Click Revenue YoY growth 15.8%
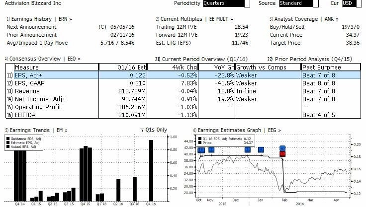Image resolution: width=366 pixels, height=207 pixels. (x=225, y=91)
